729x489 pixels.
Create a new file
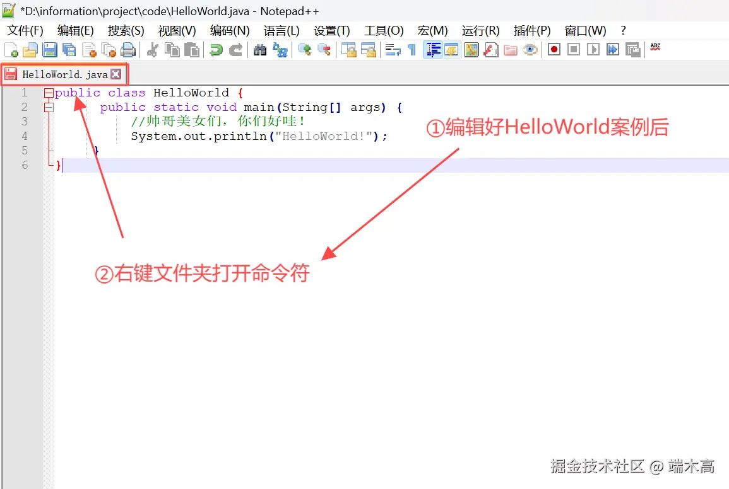11,49
